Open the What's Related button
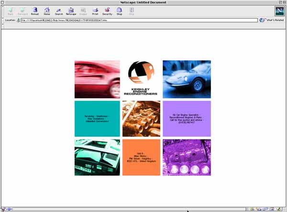Image resolution: width=287 pixels, height=212 pixels. pos(272,20)
